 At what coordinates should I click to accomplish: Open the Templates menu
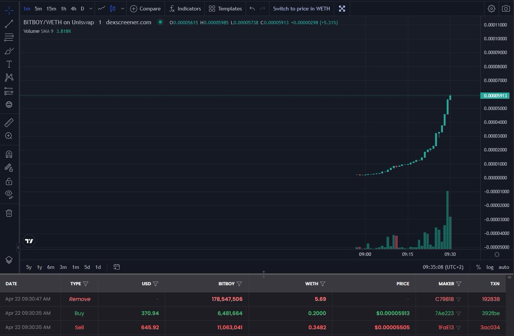pyautogui.click(x=225, y=9)
